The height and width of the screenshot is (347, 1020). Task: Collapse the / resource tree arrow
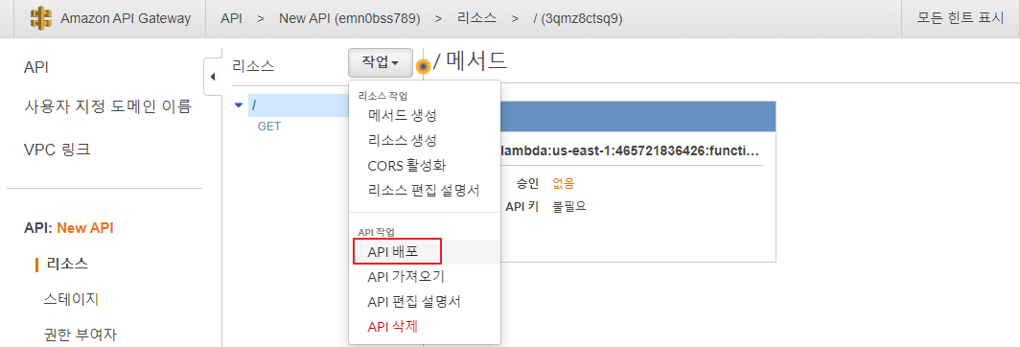coord(239,104)
